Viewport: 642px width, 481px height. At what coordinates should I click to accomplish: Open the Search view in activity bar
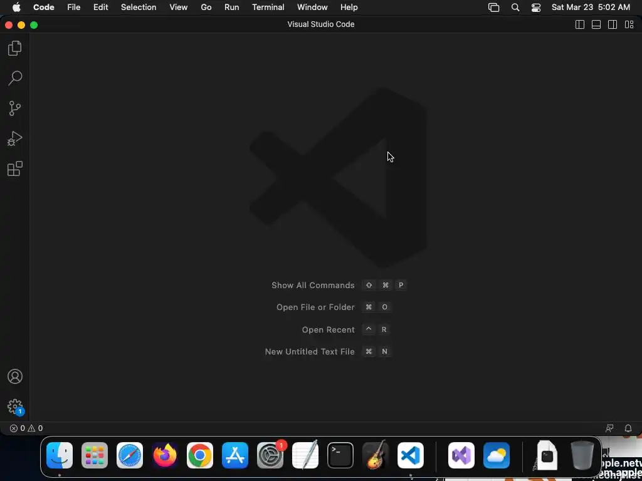15,78
